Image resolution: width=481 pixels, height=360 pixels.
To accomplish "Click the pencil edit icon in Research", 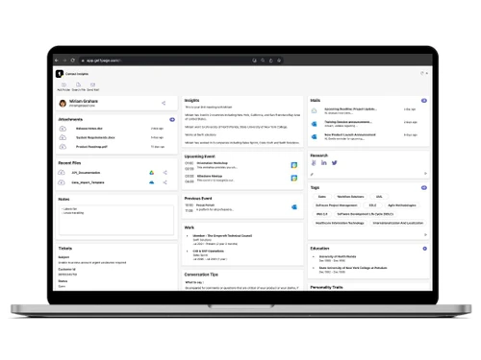I will click(312, 175).
